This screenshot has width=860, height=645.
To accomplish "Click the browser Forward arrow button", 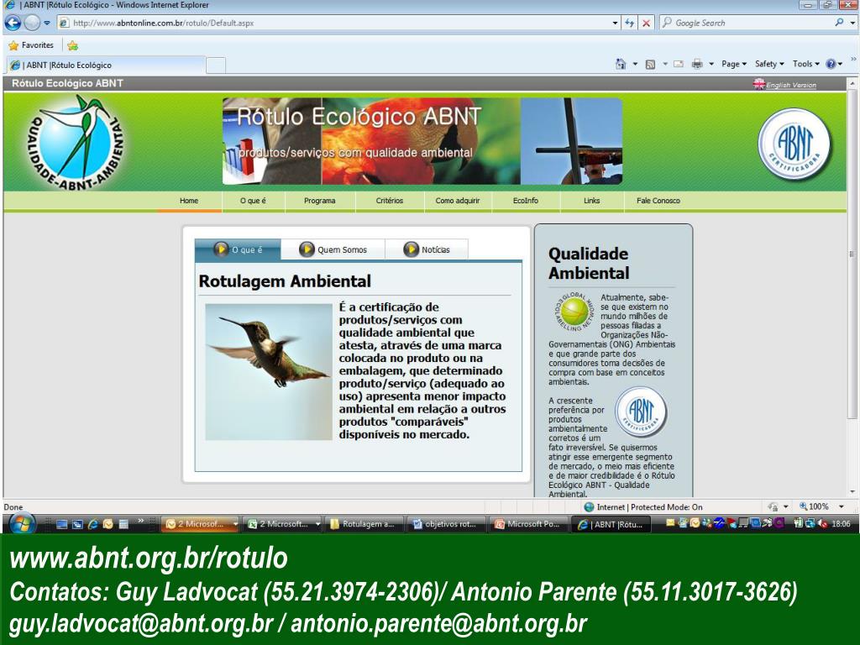I will coord(33,23).
